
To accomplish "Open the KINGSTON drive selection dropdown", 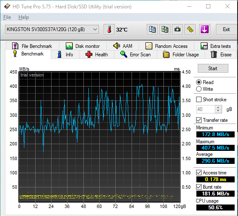I will [52, 29].
